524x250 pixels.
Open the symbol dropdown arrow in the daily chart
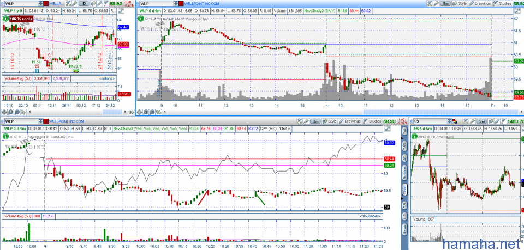(x=40, y=4)
